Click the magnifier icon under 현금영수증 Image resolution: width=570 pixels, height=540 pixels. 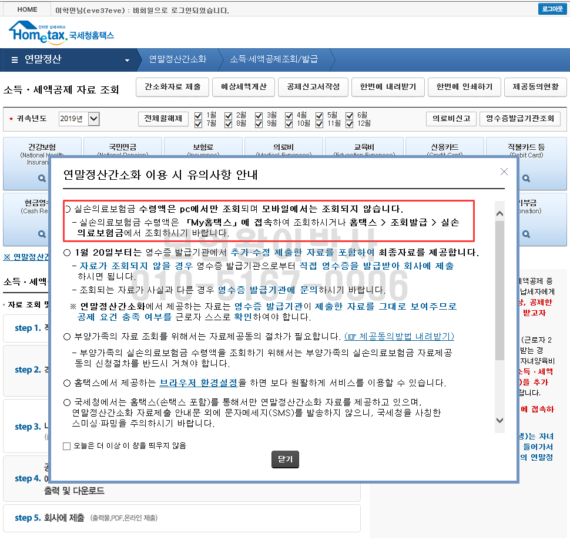(42, 234)
